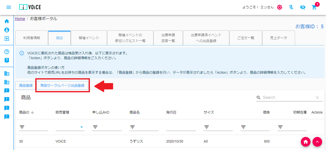Open the filter icon under 商品ID
The height and width of the screenshot is (150, 326).
22,127
